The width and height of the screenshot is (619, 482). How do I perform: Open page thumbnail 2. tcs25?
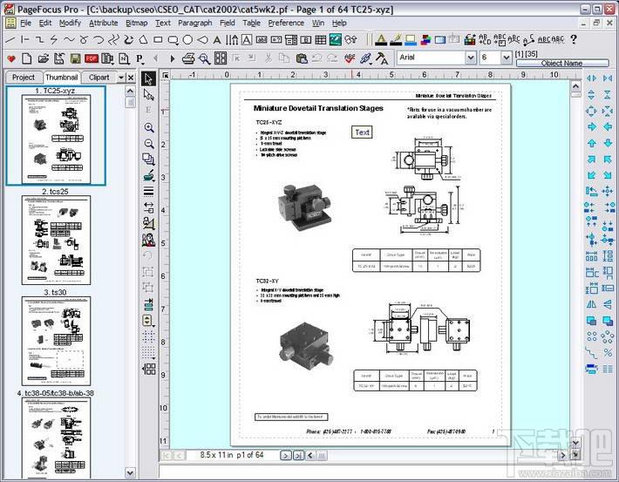coord(56,240)
